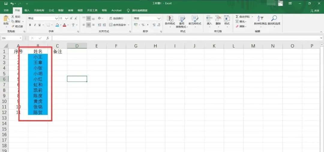Toggle Bold formatting

click(30, 25)
